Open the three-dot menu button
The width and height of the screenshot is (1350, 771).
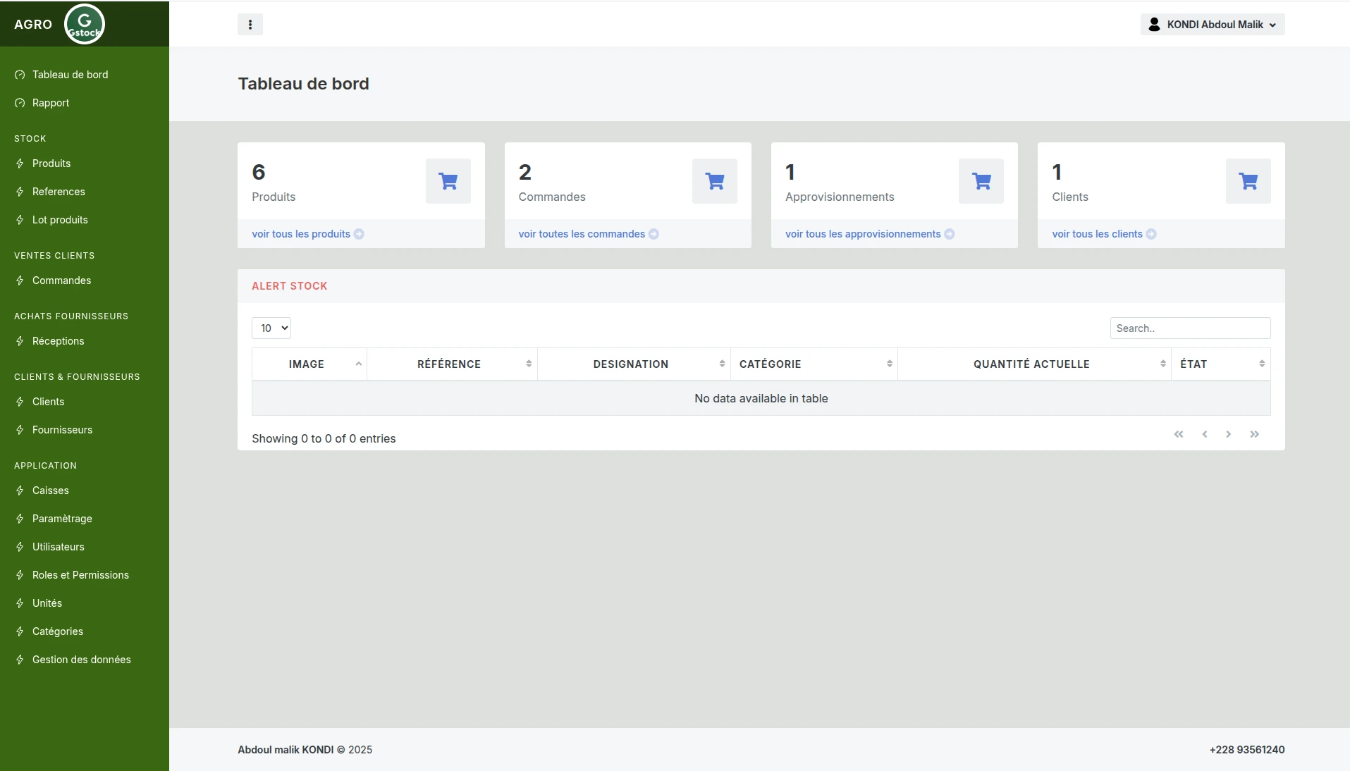click(250, 25)
